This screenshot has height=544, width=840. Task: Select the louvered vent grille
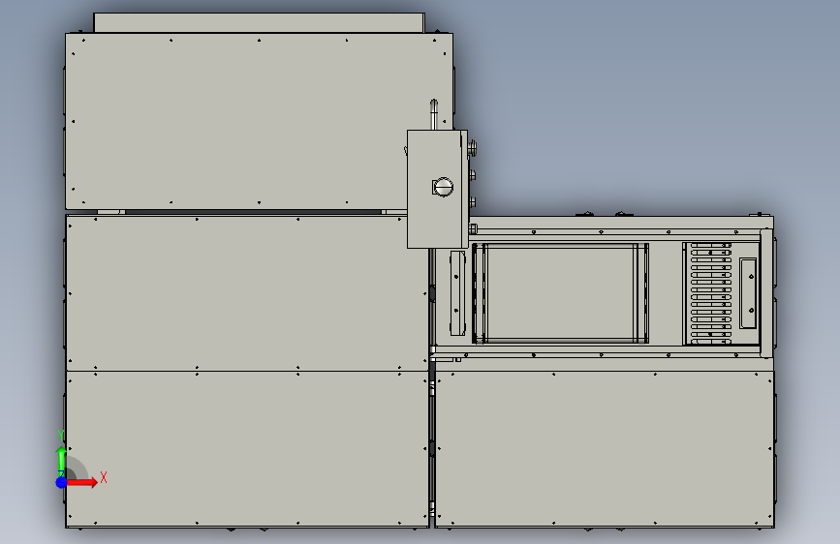(710, 293)
